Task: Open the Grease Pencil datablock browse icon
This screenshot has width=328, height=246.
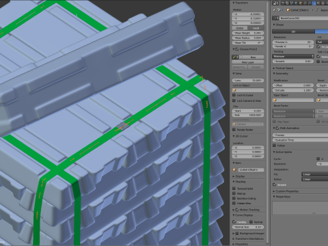Action: 235,57
